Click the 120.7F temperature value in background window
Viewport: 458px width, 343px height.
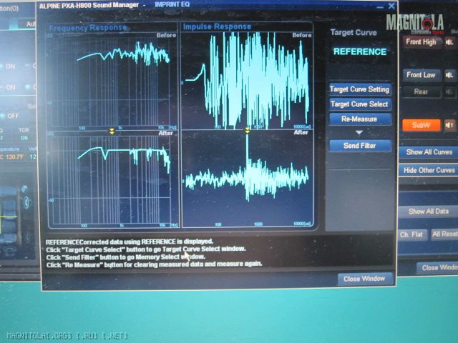tap(14, 157)
